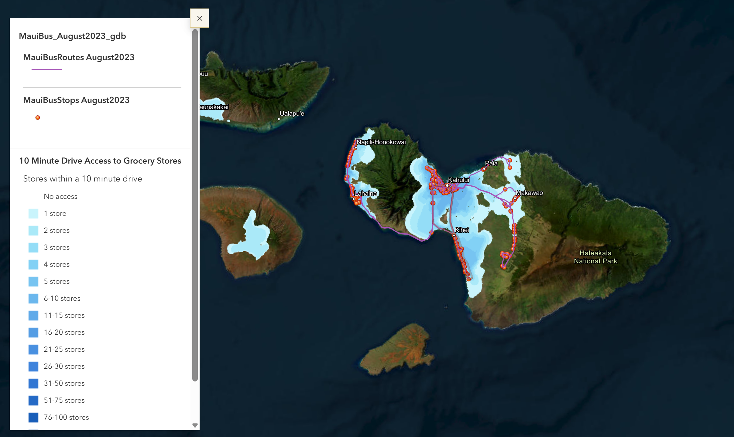The height and width of the screenshot is (437, 734).
Task: Close the legend panel with the X button
Action: pyautogui.click(x=200, y=18)
